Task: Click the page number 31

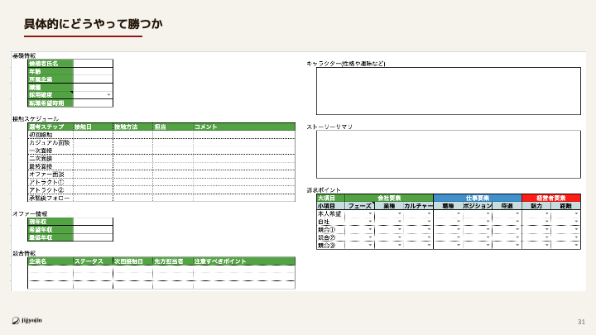Action: point(581,322)
